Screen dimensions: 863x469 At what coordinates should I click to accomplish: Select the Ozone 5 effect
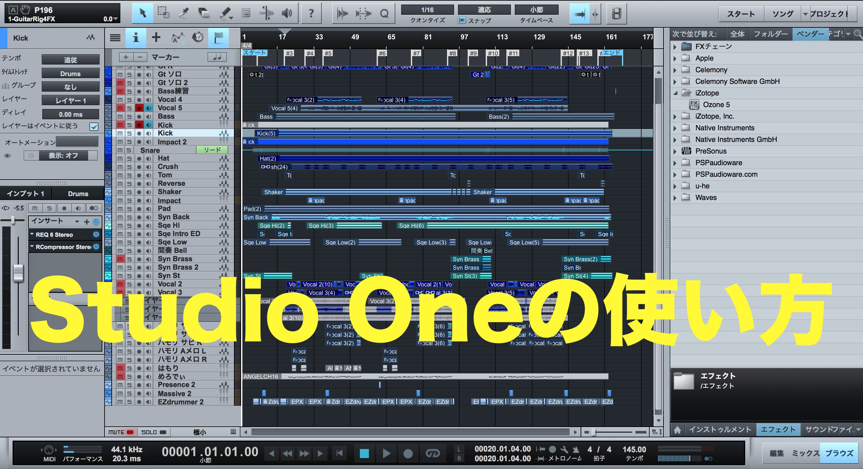716,105
